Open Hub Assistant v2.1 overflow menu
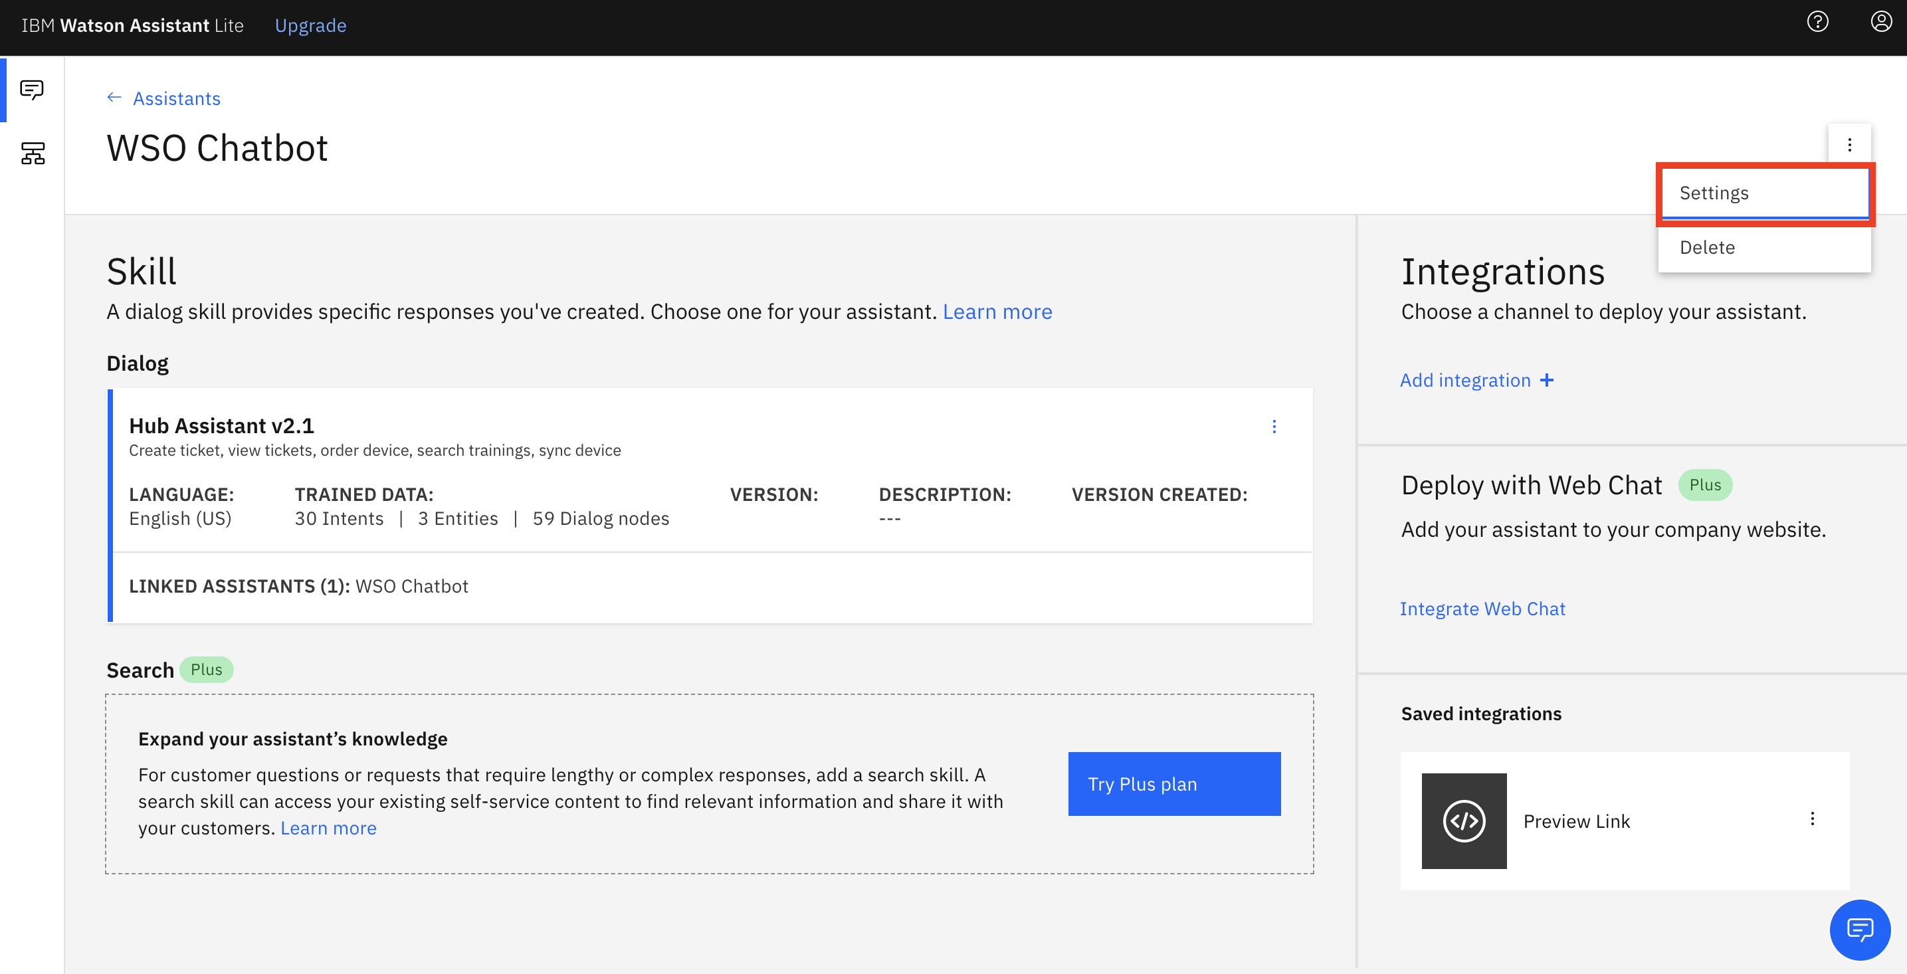 [1274, 427]
